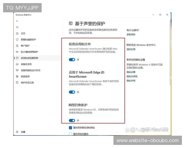Viewport: 185px width, 148px height.
Task: Click the signal icon for 防火墙和网络保护
Action: pyautogui.click(x=17, y=52)
